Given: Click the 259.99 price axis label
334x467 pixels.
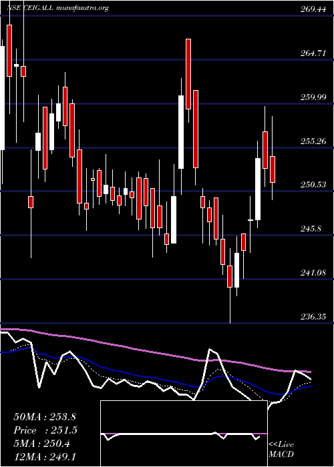Looking at the screenshot, I should [x=313, y=97].
